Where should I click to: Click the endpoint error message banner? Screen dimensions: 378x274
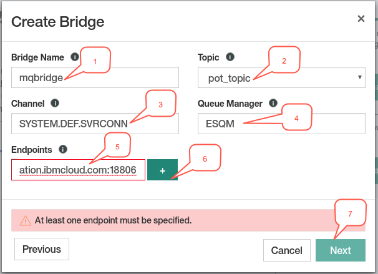point(188,220)
